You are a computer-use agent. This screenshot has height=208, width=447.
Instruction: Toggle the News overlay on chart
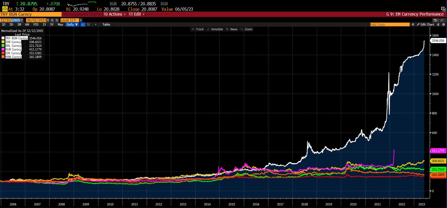click(231, 29)
